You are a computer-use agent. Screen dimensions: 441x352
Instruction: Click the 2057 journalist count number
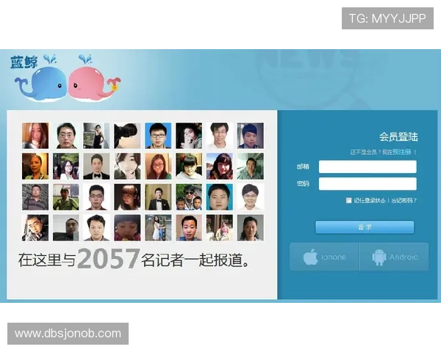tap(108, 259)
